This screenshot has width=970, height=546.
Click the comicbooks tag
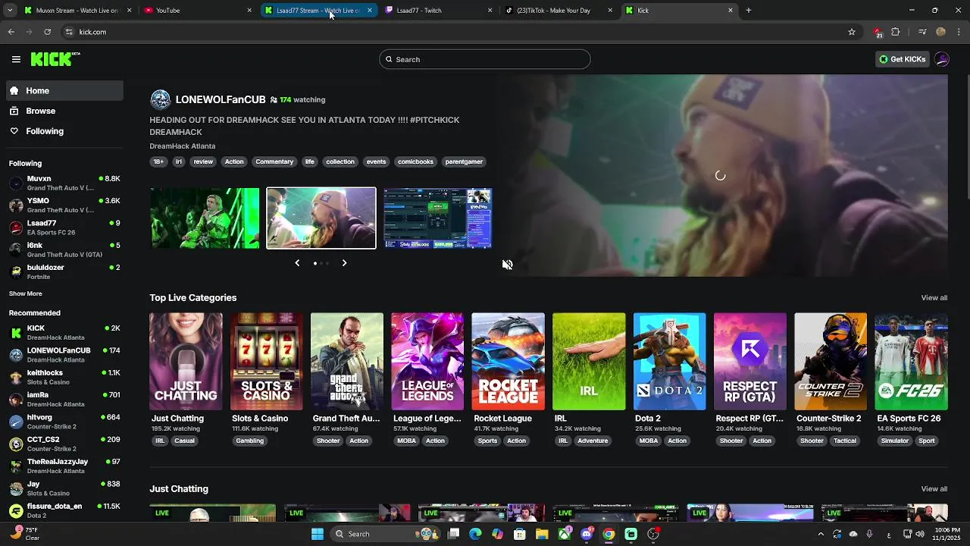[x=415, y=162]
